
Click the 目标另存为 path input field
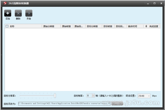64,103
